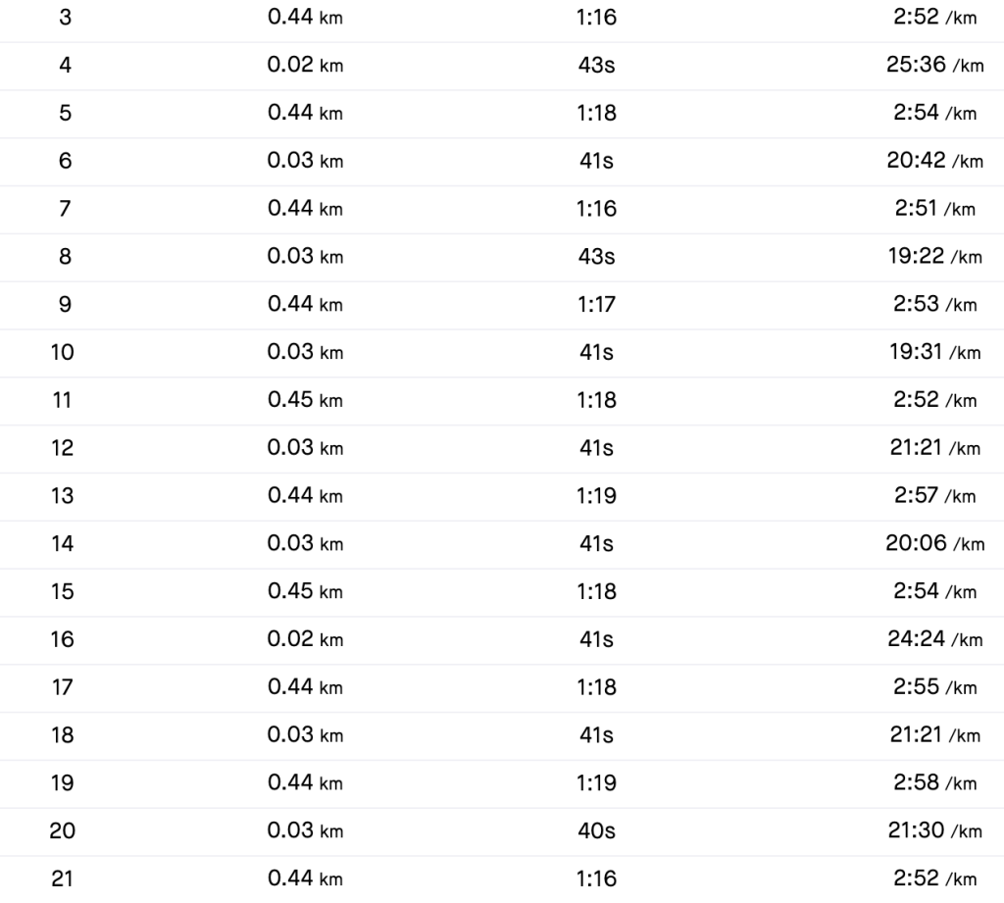Click lap number 11
1004x903 pixels.
pyautogui.click(x=62, y=400)
